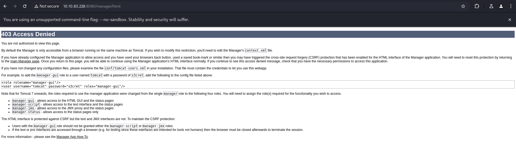Open the Not secure site info
Viewport: 516px width, 146px height.
click(47, 6)
